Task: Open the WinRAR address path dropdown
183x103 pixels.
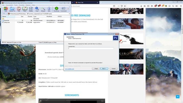Action: tap(69, 14)
